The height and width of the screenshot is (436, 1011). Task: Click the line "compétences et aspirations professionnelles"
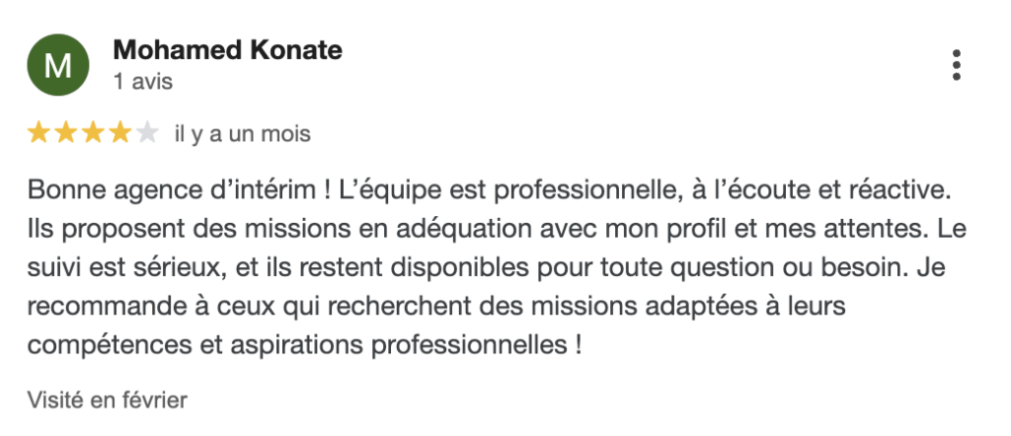tap(296, 344)
